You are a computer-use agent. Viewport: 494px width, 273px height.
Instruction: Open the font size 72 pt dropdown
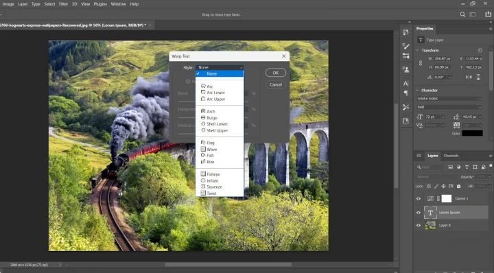443,117
